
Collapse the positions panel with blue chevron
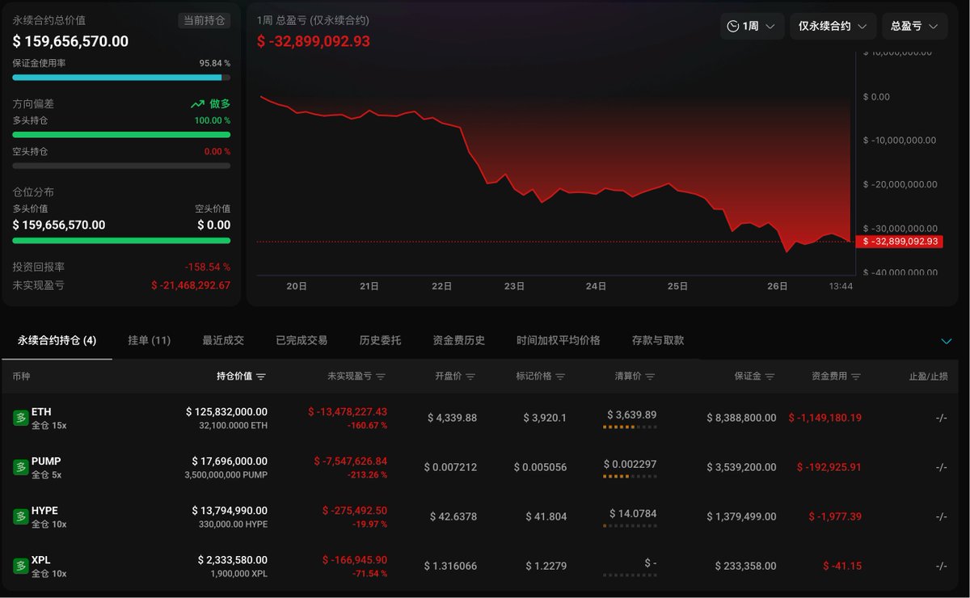click(x=947, y=341)
